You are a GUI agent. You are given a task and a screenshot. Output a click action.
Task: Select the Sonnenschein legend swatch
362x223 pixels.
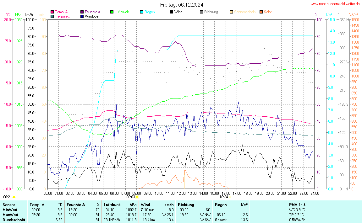coord(231,12)
